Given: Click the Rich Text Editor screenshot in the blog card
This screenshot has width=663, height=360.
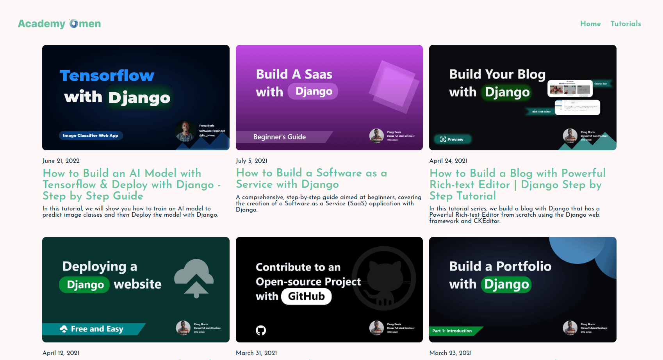Looking at the screenshot, I should pos(577,107).
